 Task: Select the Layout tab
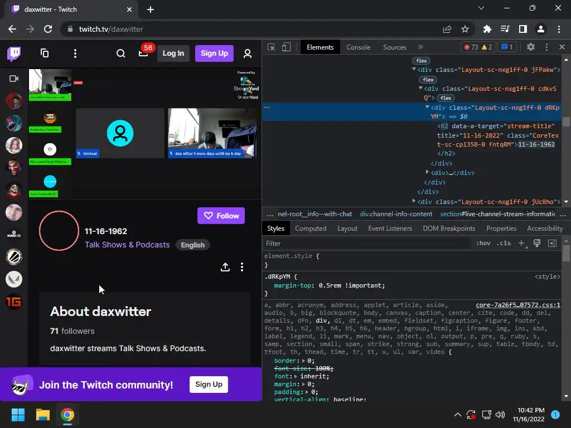point(347,228)
